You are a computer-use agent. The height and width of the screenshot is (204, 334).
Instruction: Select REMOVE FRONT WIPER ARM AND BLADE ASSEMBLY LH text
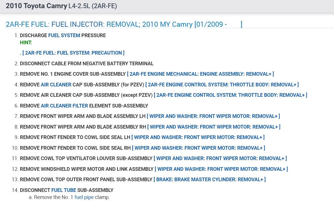coord(83,116)
